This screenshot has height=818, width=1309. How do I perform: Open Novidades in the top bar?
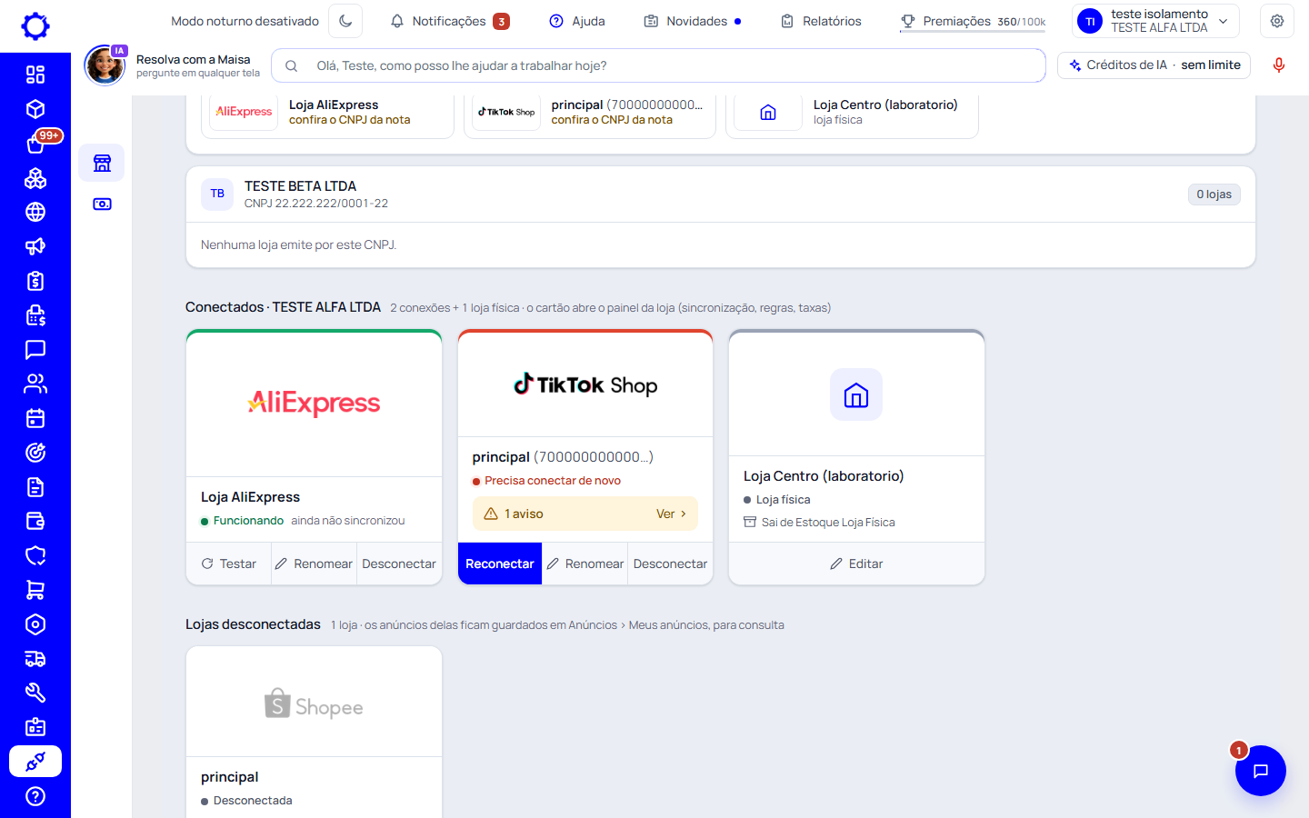coord(693,21)
